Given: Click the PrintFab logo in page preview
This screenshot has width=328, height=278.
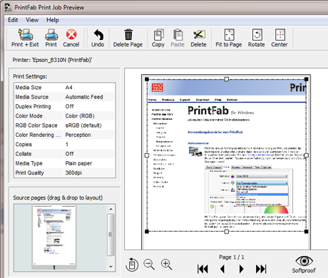Looking at the screenshot, I should tap(208, 110).
